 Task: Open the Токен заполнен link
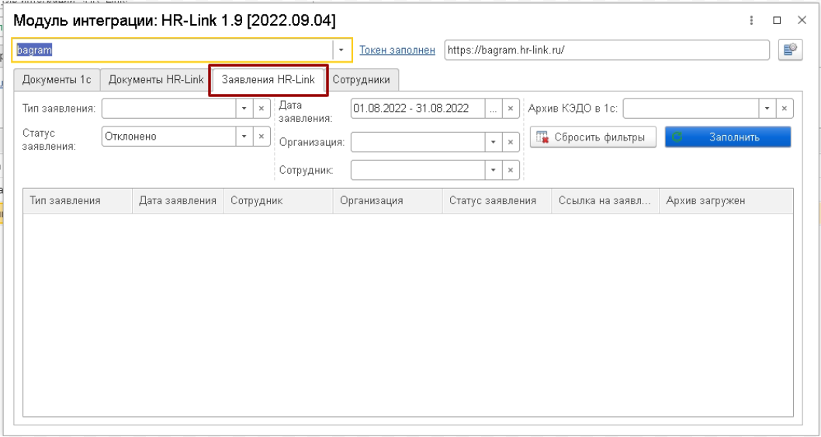click(397, 50)
